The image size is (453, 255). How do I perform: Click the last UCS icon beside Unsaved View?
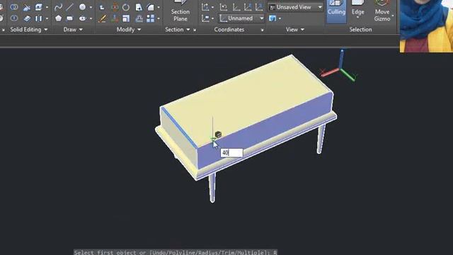point(259,7)
